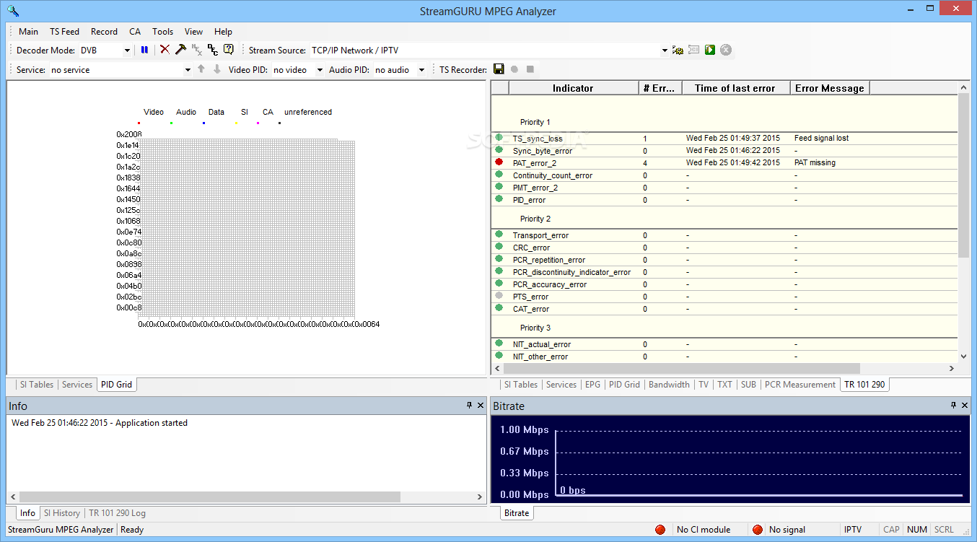Close the Info panel
Screen dimensions: 977x542
481,406
